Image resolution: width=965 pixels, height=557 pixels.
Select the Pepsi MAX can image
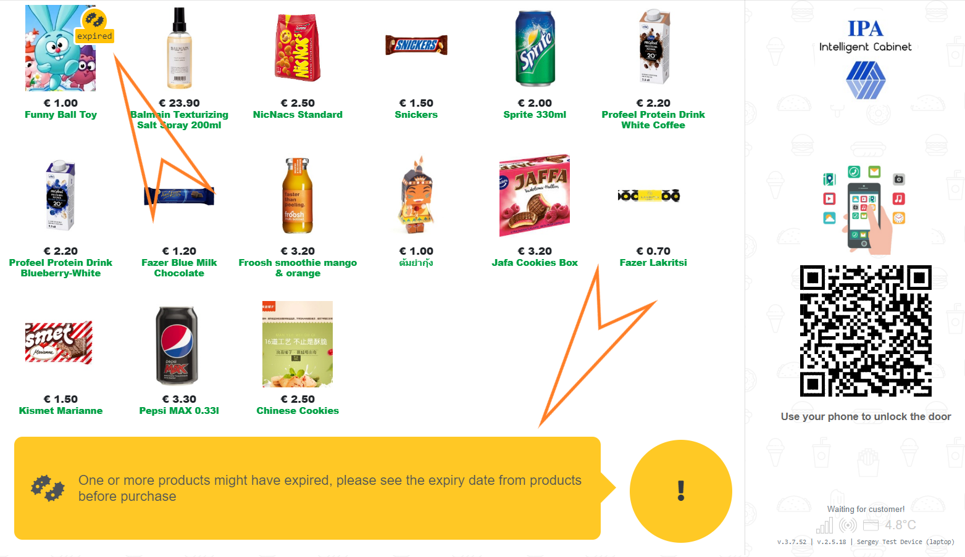179,344
